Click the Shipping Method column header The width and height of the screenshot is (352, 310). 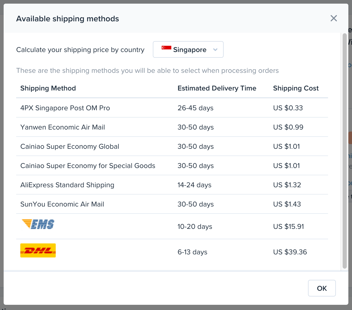tap(48, 88)
